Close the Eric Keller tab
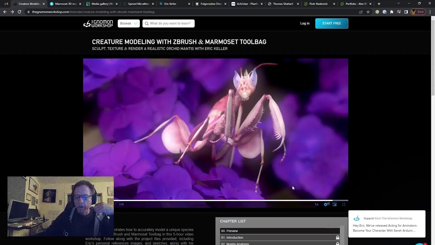Viewport: 435px width, 245px height. [189, 4]
